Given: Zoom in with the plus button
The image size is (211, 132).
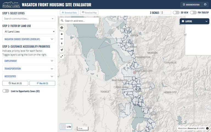Looking at the screenshot, I should 62,34.
